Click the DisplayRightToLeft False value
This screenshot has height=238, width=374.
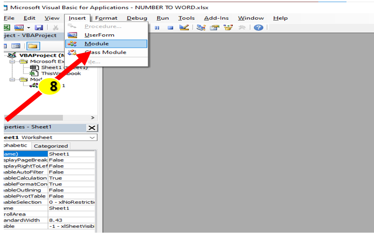(71, 166)
